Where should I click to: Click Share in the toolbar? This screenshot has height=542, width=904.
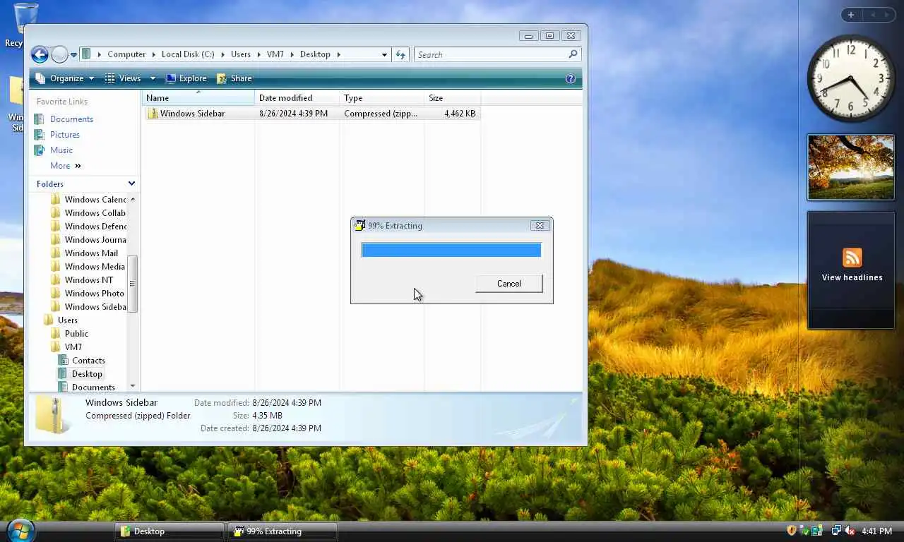click(x=234, y=78)
